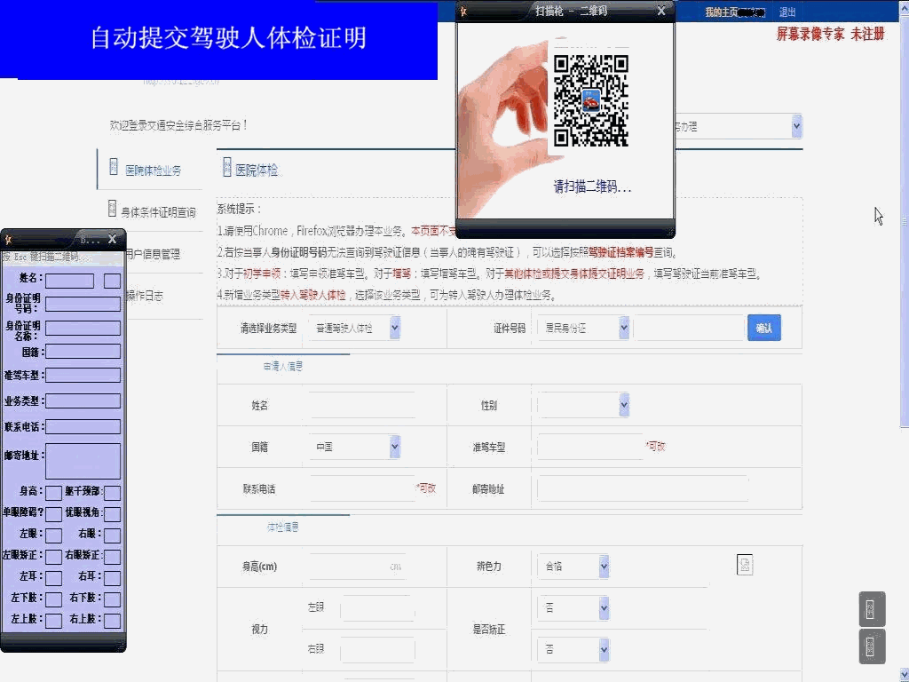
Task: Click the page vertical scrollbar thumb
Action: coord(904,223)
